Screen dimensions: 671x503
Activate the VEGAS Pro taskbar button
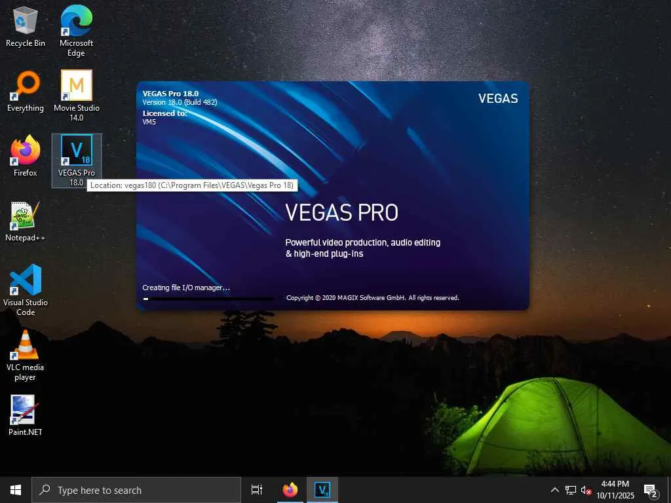(322, 490)
